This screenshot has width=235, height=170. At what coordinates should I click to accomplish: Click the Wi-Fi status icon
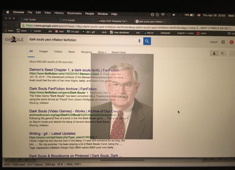coord(163,14)
